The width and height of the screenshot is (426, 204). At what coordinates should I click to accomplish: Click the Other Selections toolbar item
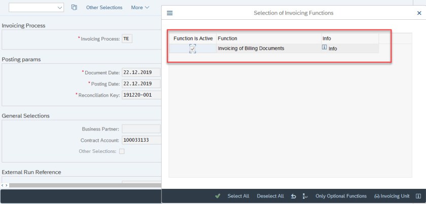104,8
